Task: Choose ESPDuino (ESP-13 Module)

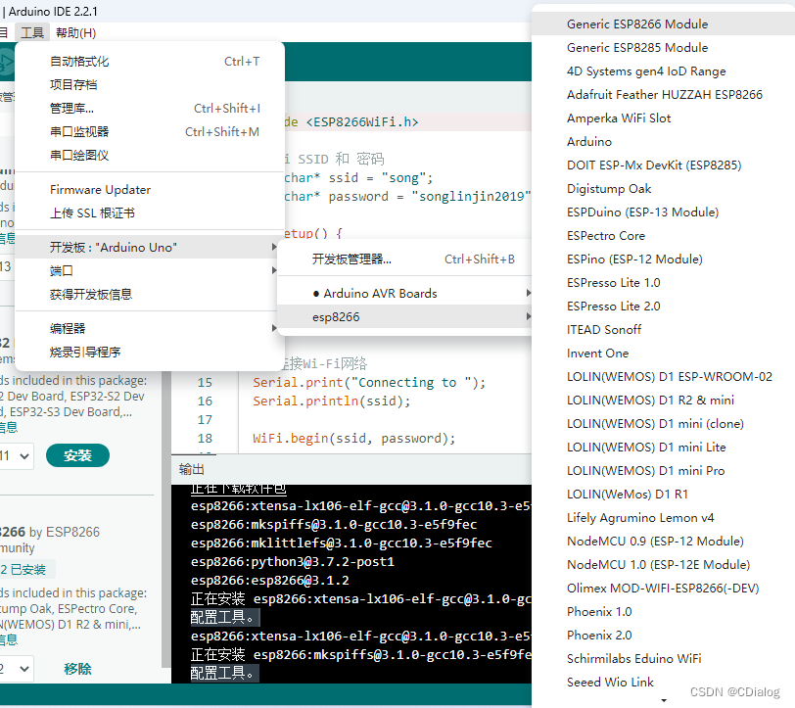Action: pyautogui.click(x=663, y=212)
